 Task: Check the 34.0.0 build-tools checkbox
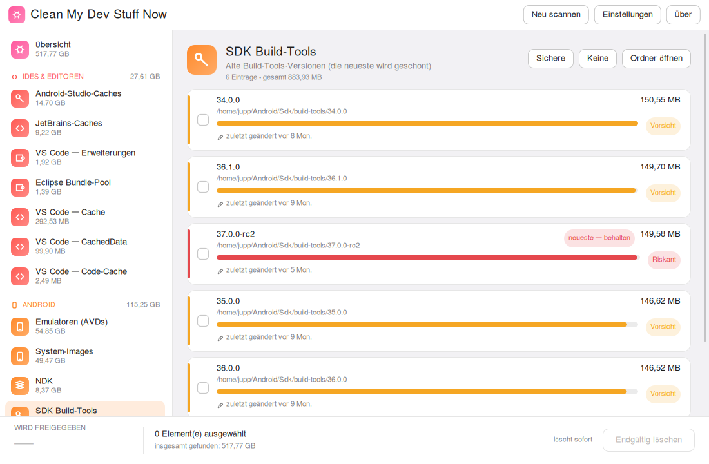coord(203,120)
